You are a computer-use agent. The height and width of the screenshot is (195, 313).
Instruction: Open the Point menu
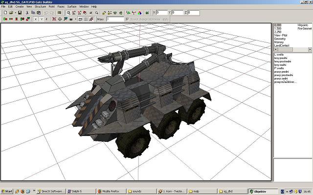click(x=52, y=6)
